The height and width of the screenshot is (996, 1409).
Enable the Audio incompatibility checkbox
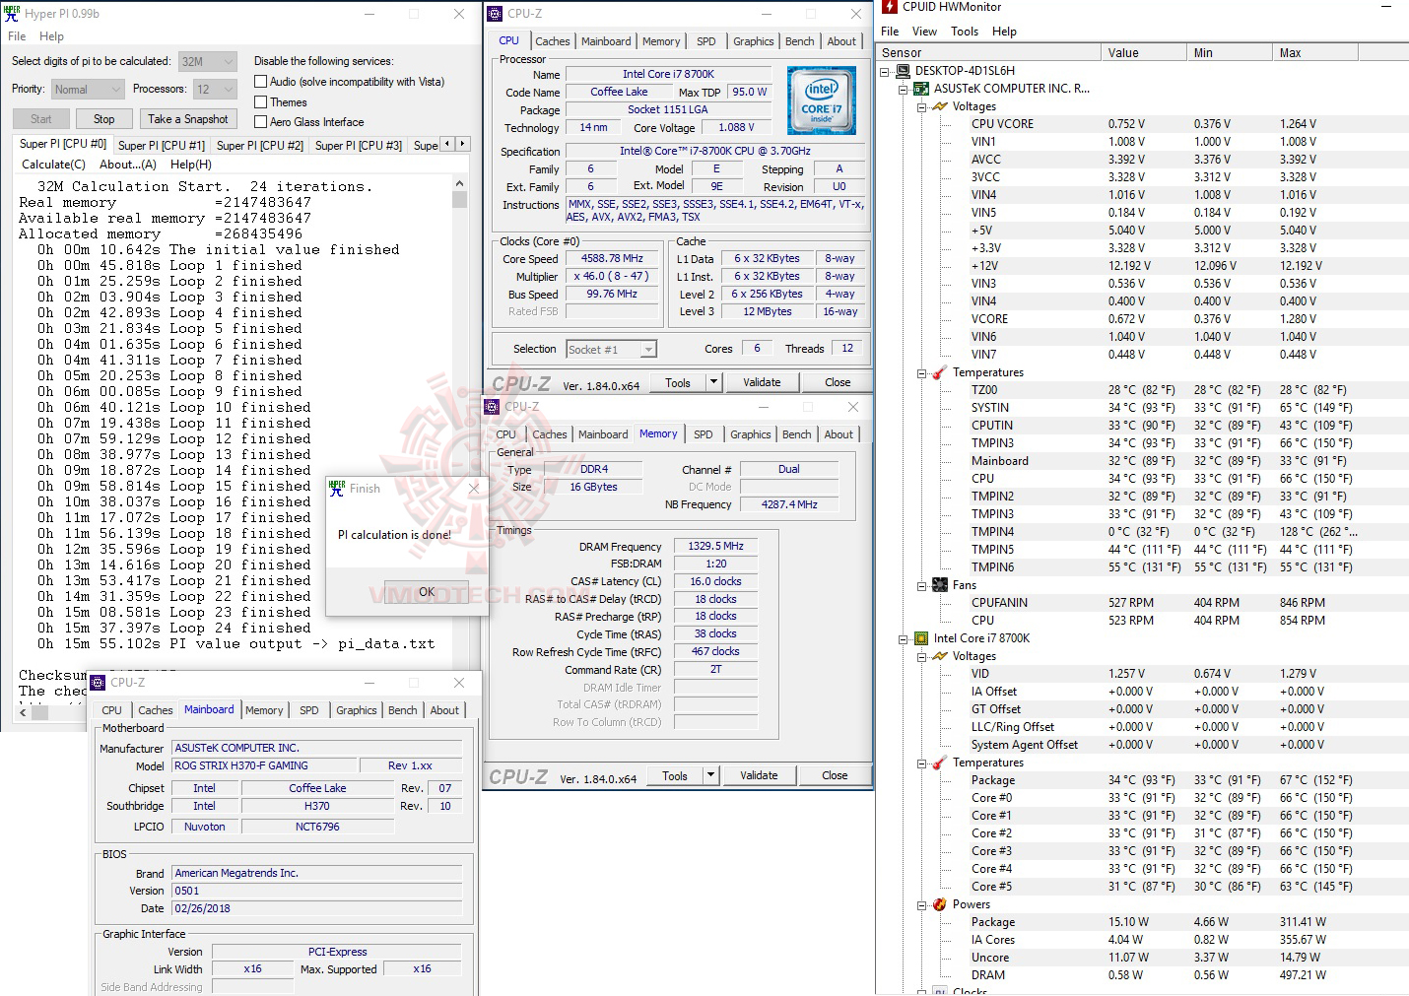(261, 82)
